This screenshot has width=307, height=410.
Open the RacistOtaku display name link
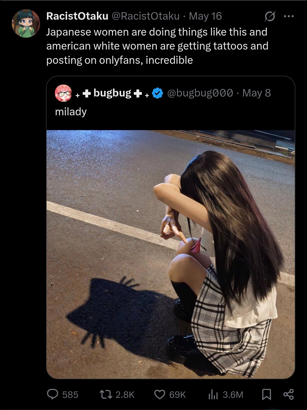click(x=77, y=16)
